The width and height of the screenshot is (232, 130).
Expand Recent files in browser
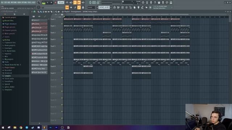9,21
